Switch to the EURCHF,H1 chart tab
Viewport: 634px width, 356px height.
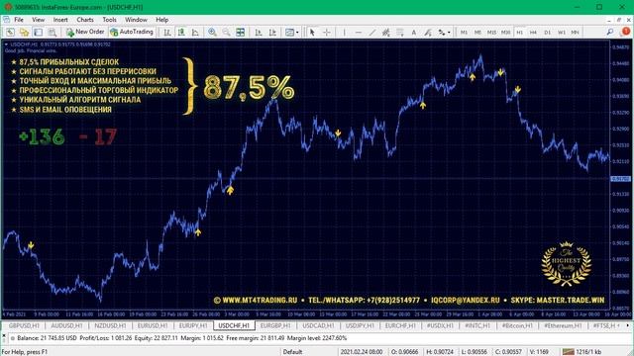pyautogui.click(x=400, y=325)
